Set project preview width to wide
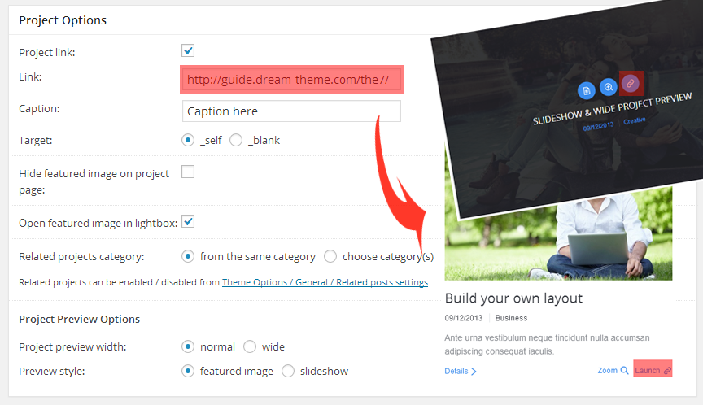 (x=250, y=346)
